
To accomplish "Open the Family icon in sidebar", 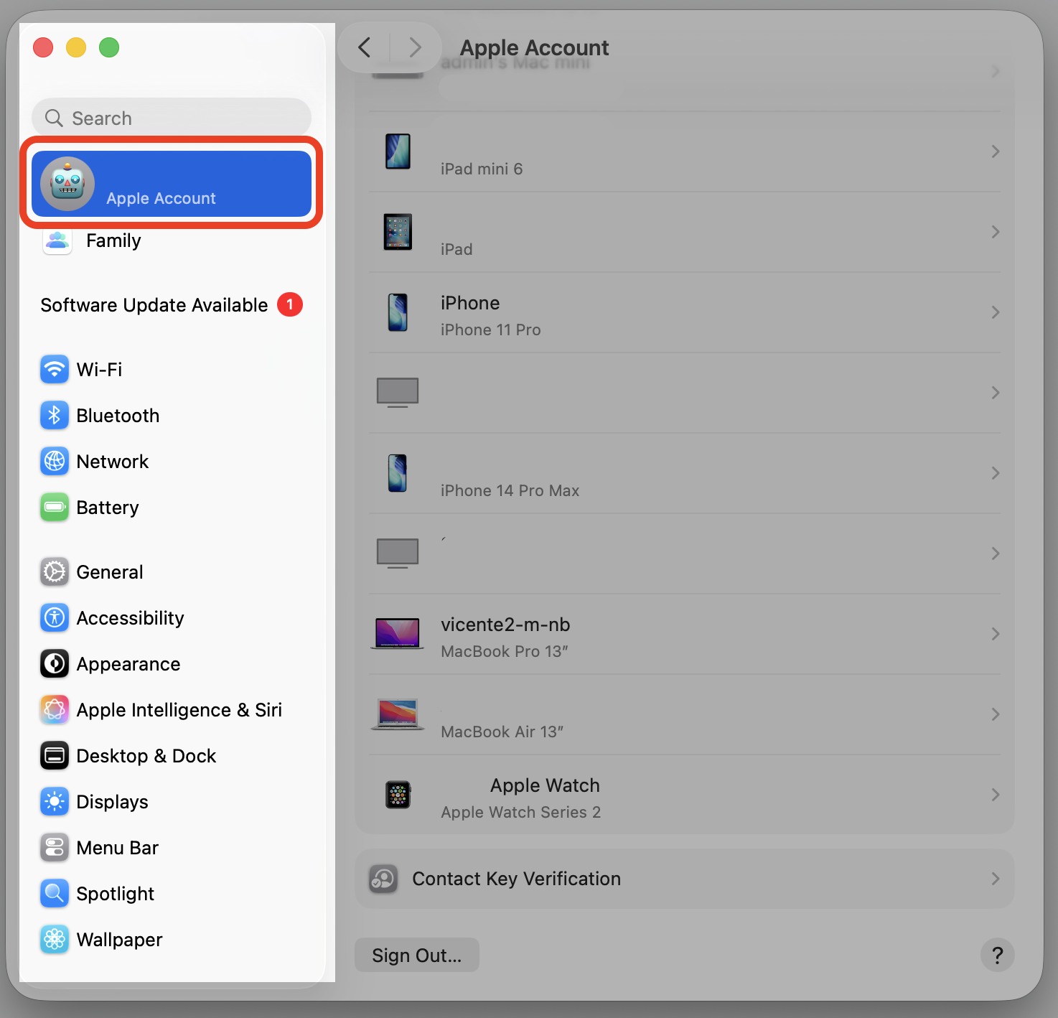I will click(57, 241).
